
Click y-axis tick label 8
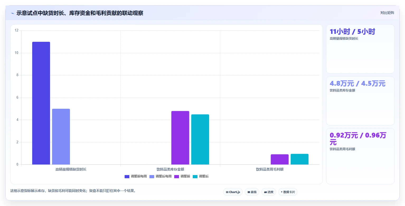[x=17, y=75]
